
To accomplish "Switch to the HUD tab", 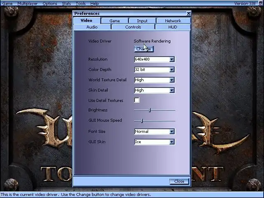I will click(x=173, y=27).
